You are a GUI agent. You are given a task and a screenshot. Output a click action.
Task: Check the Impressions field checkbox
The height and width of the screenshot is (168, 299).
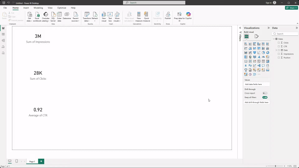pos(279,54)
